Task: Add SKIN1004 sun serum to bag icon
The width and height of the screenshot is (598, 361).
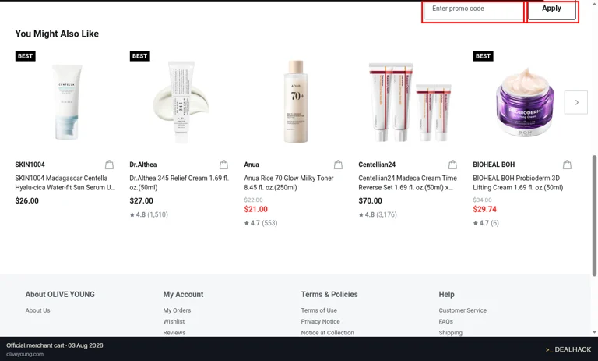Action: [110, 165]
